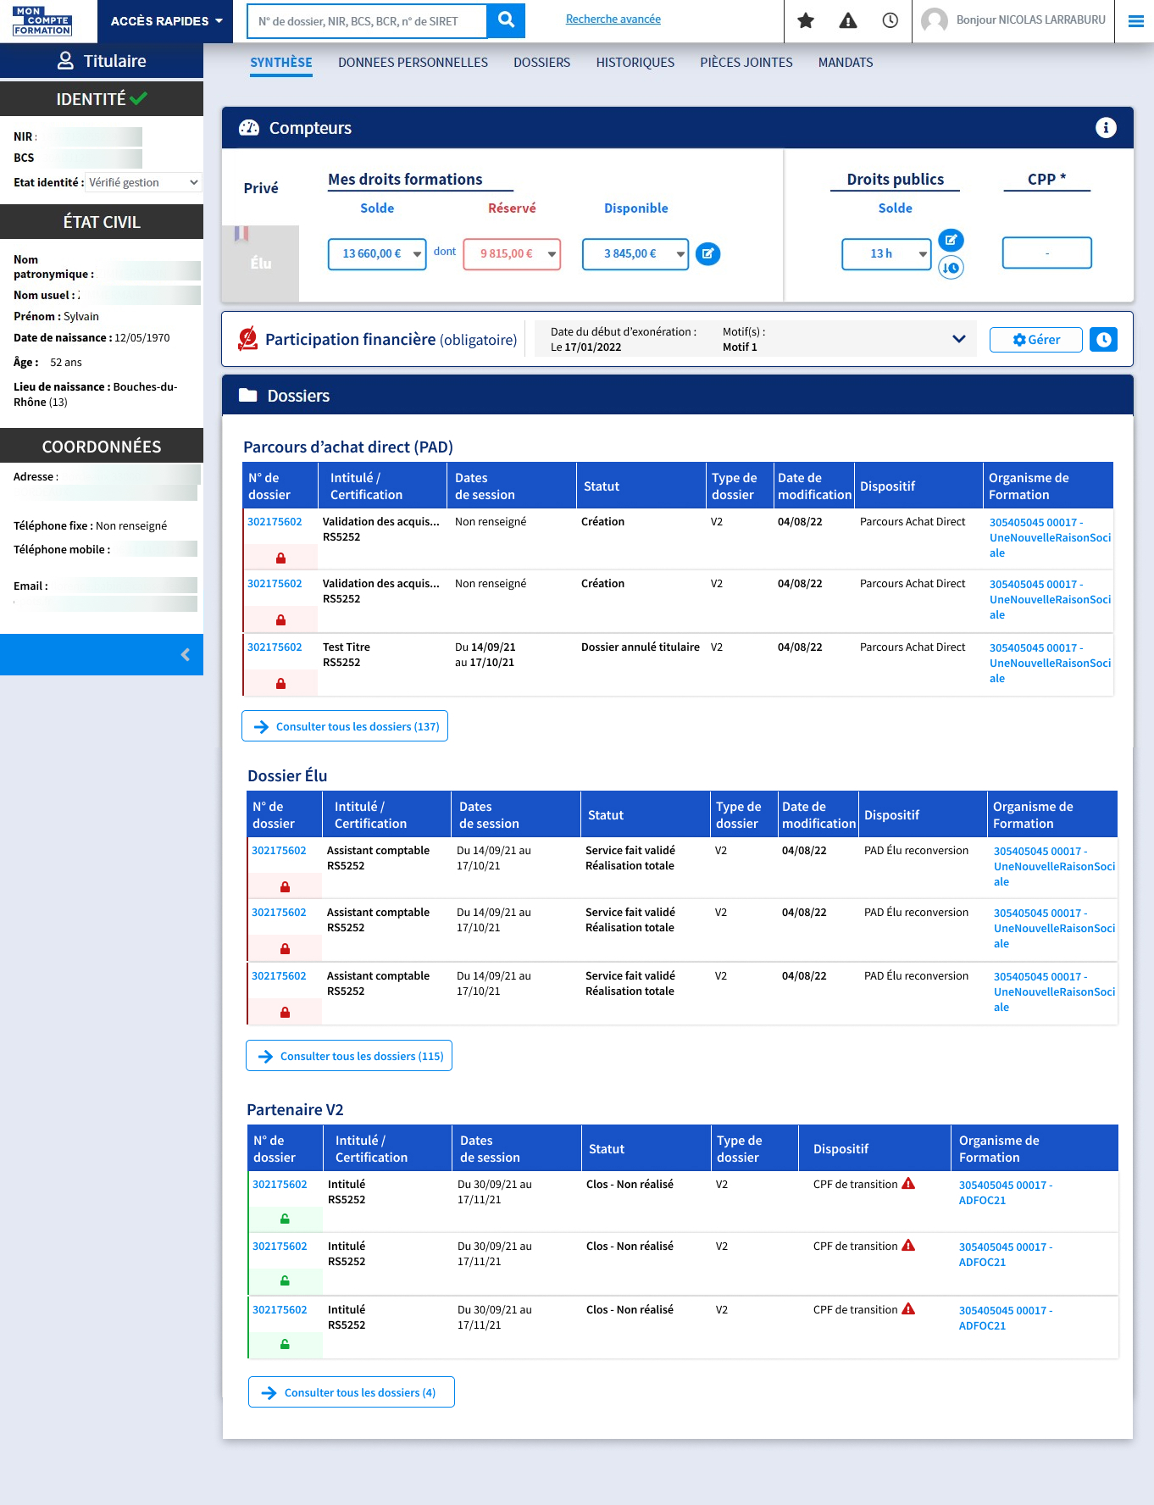Open the PIÈCES JOINTES tab
This screenshot has width=1154, height=1505.
point(746,63)
